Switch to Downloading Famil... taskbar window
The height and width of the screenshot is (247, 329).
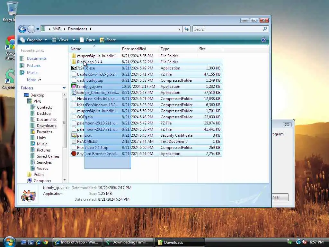click(128, 242)
